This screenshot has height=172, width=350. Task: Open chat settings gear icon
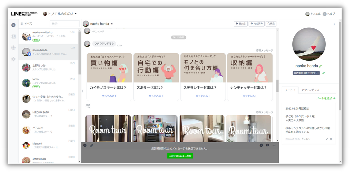pos(13,59)
